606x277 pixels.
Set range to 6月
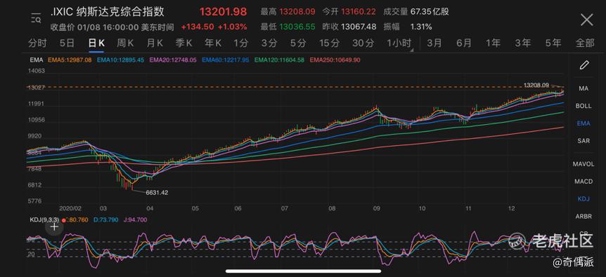464,43
